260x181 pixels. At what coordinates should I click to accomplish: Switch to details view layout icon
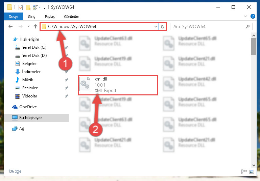(x=244, y=172)
